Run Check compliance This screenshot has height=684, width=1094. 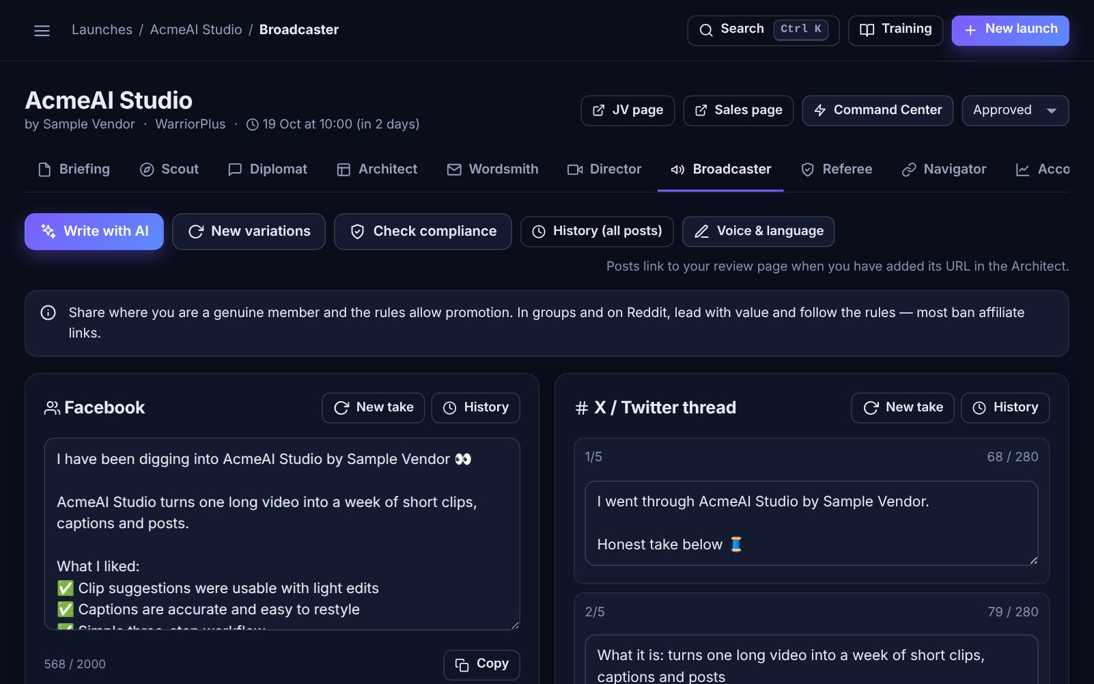(x=423, y=232)
